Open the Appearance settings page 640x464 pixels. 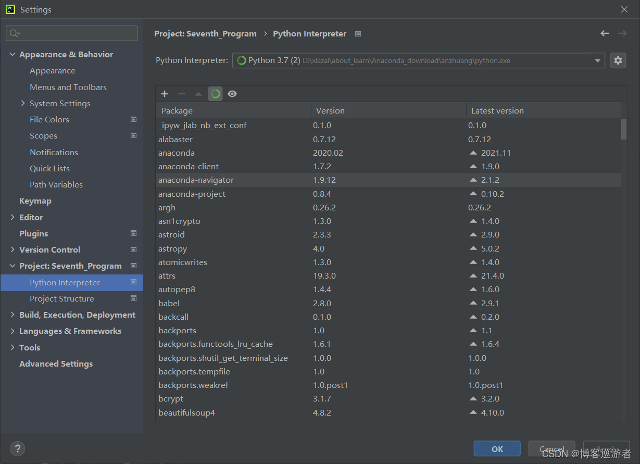53,71
